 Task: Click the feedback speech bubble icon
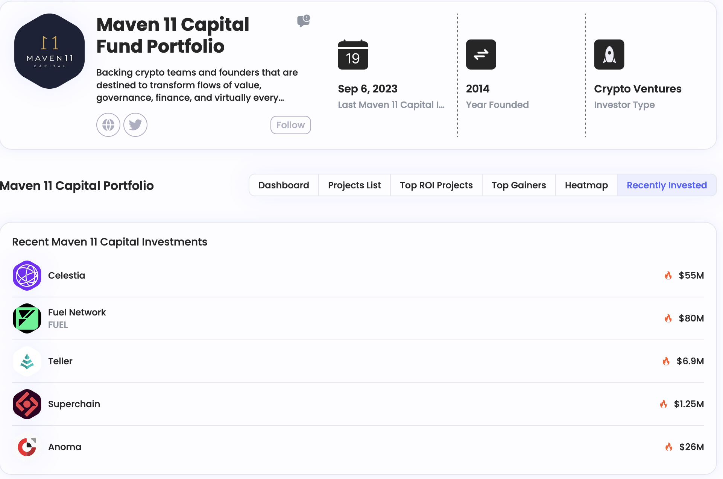click(x=304, y=21)
